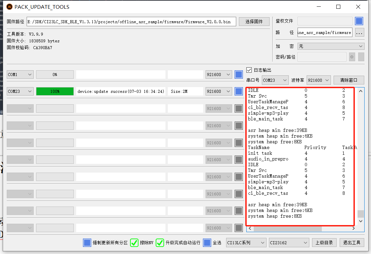Screen dimensions: 371x254
Task: Click the blue square beside 鉴权文件 field
Action: [359, 21]
